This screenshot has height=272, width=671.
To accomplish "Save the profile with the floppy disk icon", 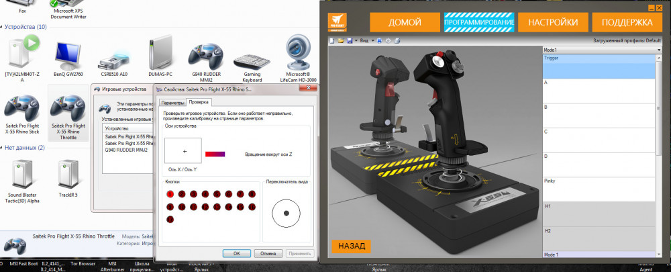I will pos(350,41).
